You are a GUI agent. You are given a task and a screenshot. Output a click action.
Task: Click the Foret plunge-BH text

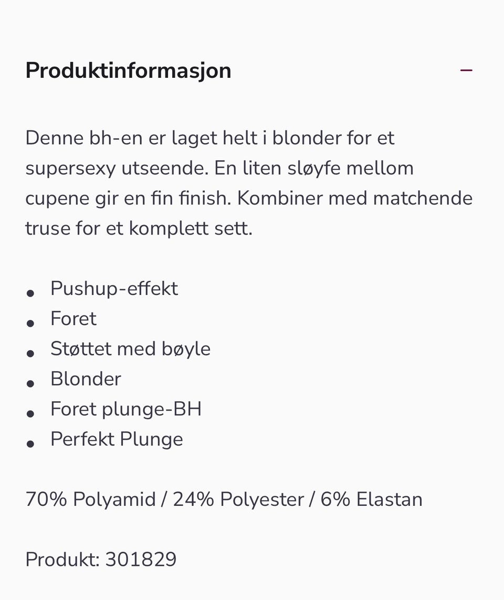125,409
